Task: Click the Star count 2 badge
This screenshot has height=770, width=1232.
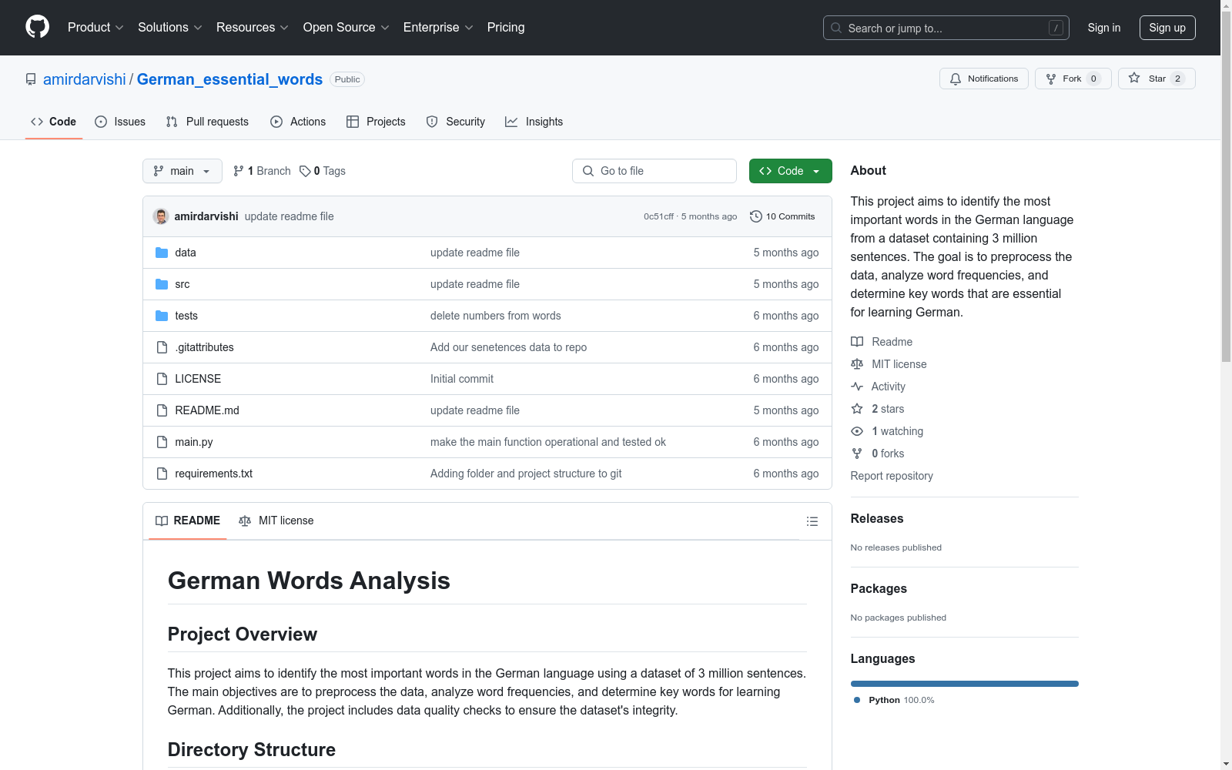Action: coord(1177,79)
